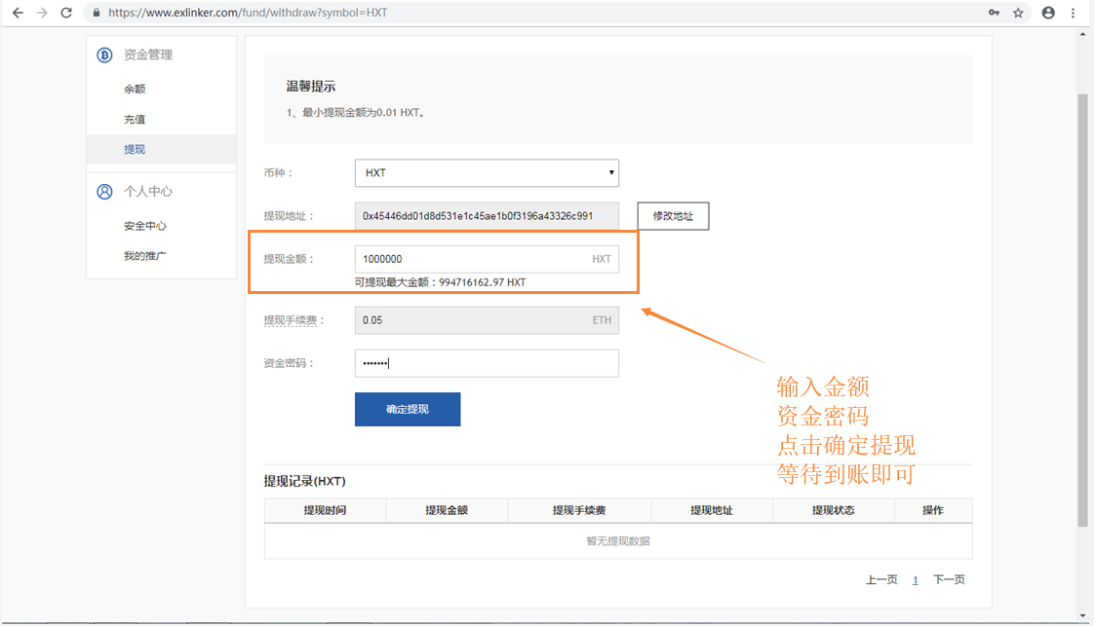This screenshot has width=1094, height=626.
Task: Click the scrollbar down arrow
Action: (x=1082, y=616)
